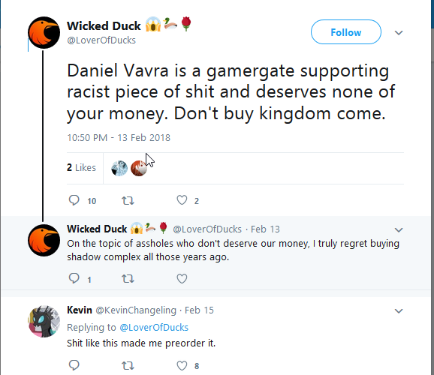
Task: Retweet the main Kingdom Come tweet
Action: (x=128, y=200)
